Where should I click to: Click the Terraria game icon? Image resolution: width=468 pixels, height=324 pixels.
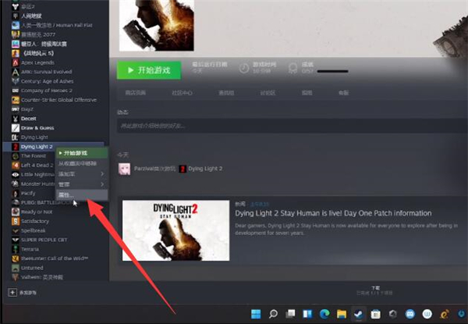(16, 249)
